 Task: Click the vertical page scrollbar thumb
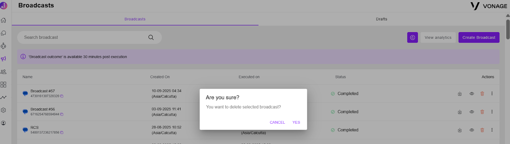tap(508, 30)
